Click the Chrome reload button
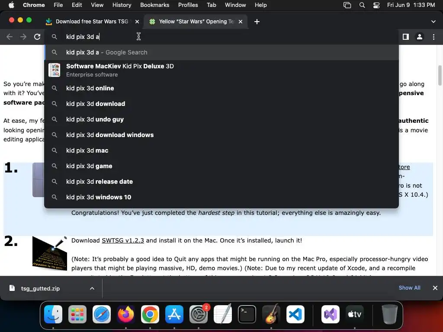 [37, 37]
